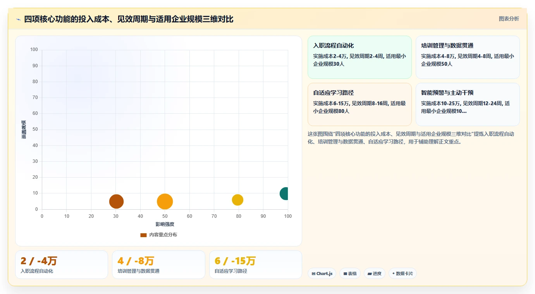Open the 入职流程自动化 info card
Image resolution: width=535 pixels, height=294 pixels.
(x=360, y=57)
